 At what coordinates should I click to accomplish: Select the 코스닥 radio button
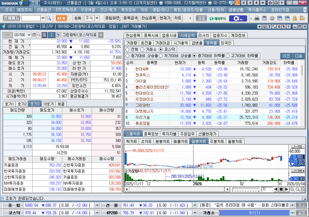tap(161, 50)
